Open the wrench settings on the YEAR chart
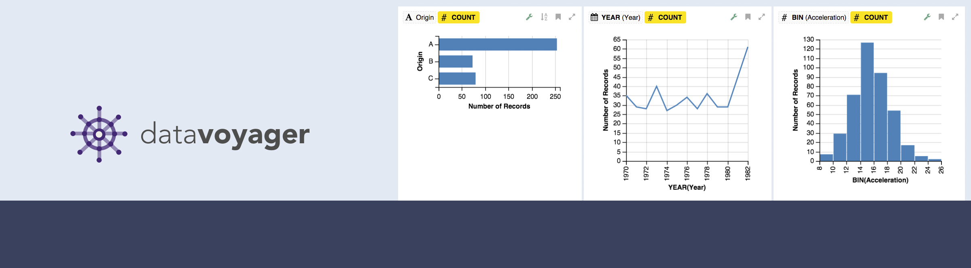Screen dimensions: 971x268 click(x=734, y=17)
